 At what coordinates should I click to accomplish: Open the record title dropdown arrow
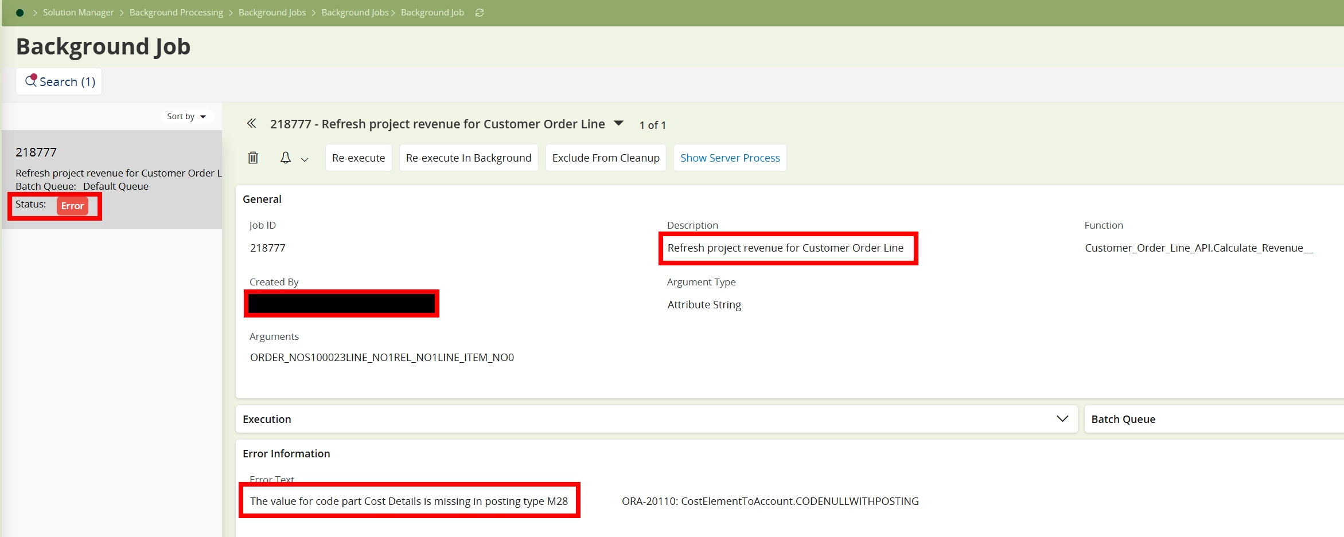[x=618, y=123]
